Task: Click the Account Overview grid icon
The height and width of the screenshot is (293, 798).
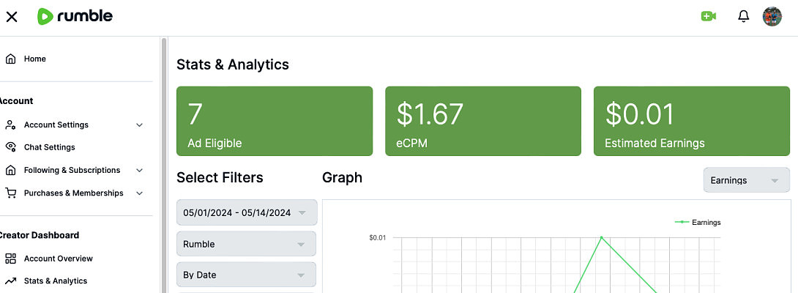Action: coord(10,259)
